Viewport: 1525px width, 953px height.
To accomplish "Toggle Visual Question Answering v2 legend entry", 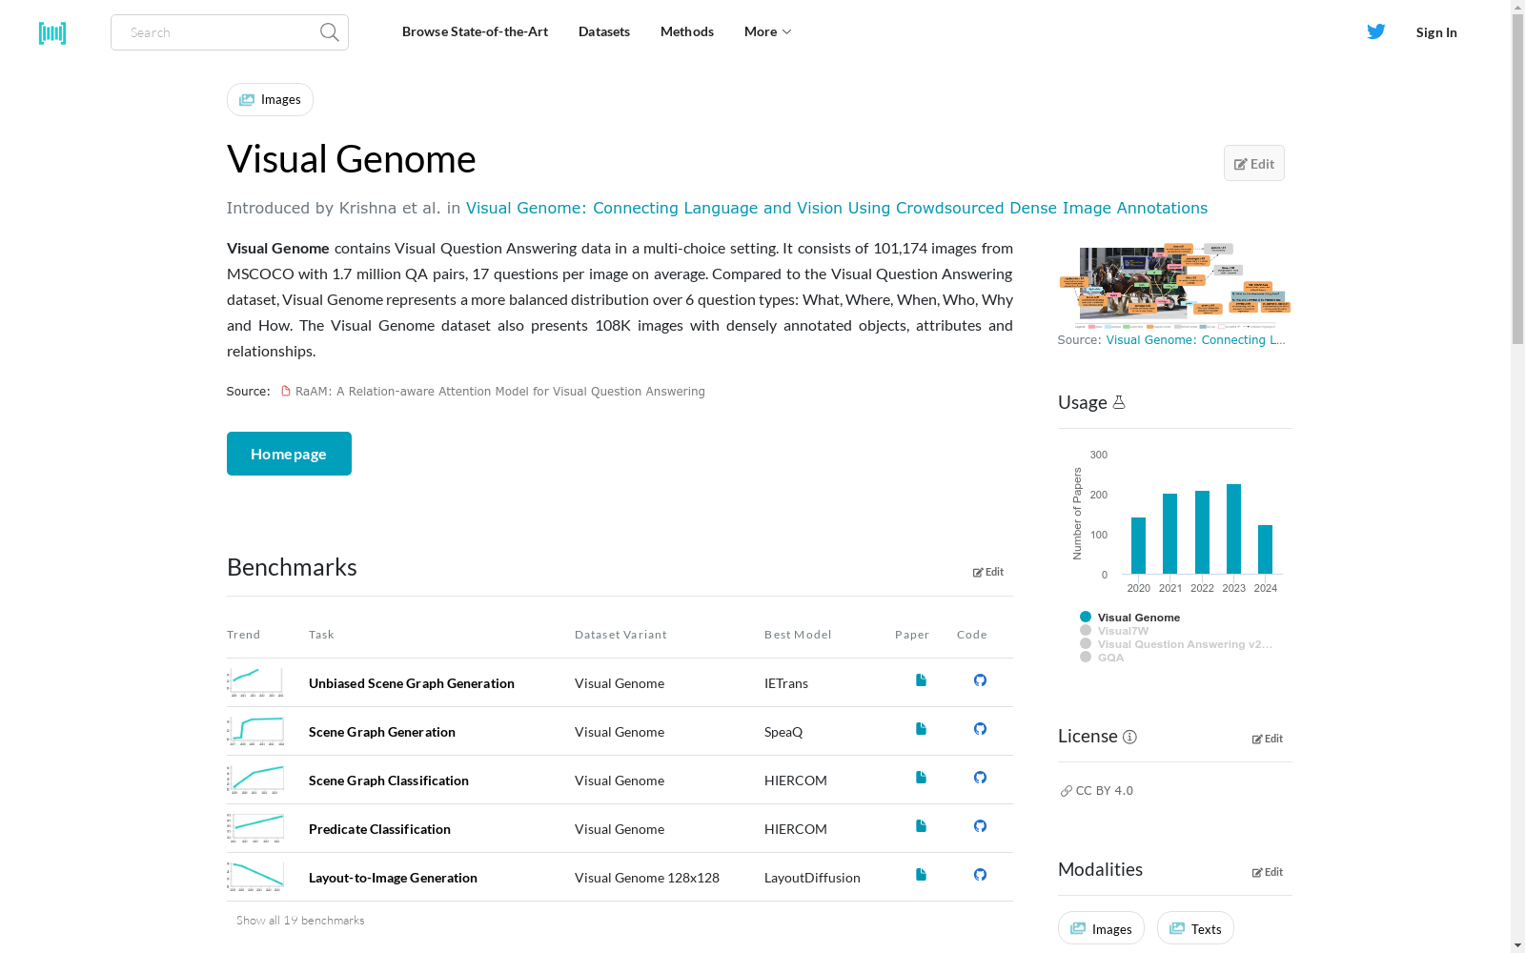I will (1176, 644).
